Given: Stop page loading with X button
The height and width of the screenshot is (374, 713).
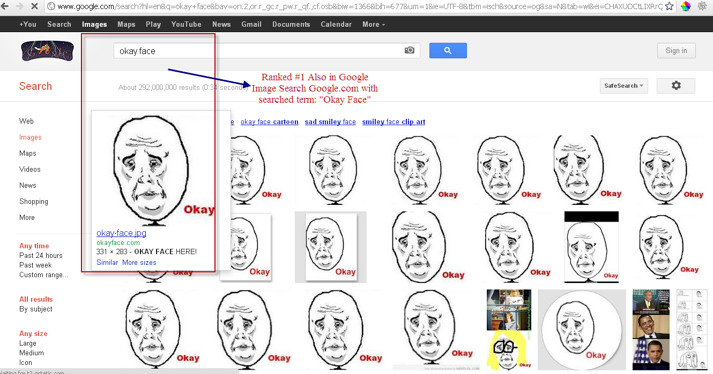Looking at the screenshot, I should [x=34, y=6].
